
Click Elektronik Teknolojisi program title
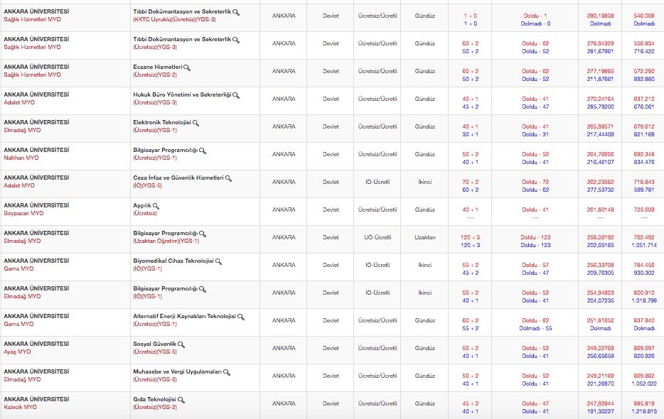pyautogui.click(x=162, y=122)
